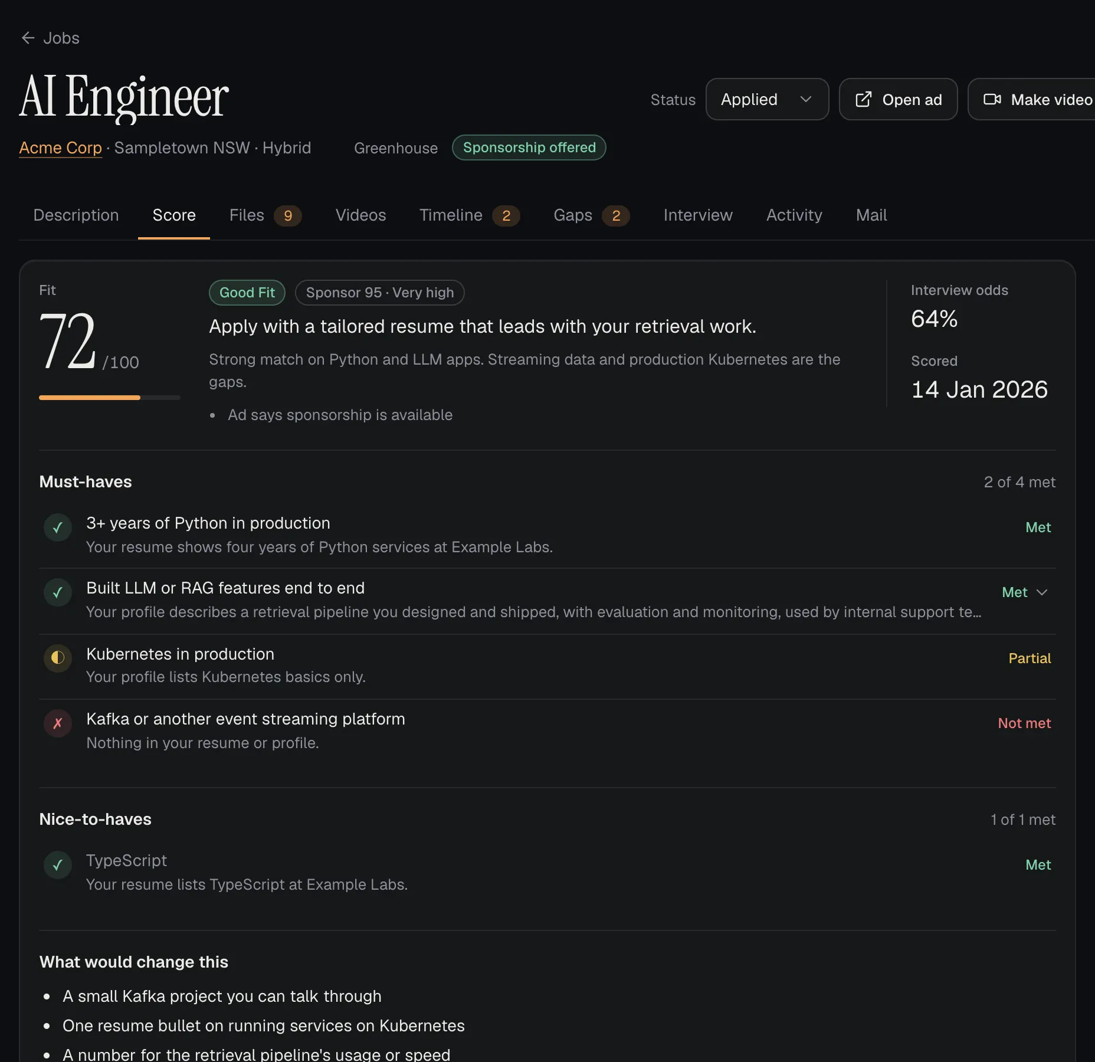
Task: Open the Applied status dropdown
Action: click(767, 99)
